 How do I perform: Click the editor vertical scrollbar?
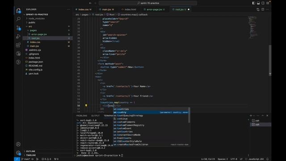(270, 60)
